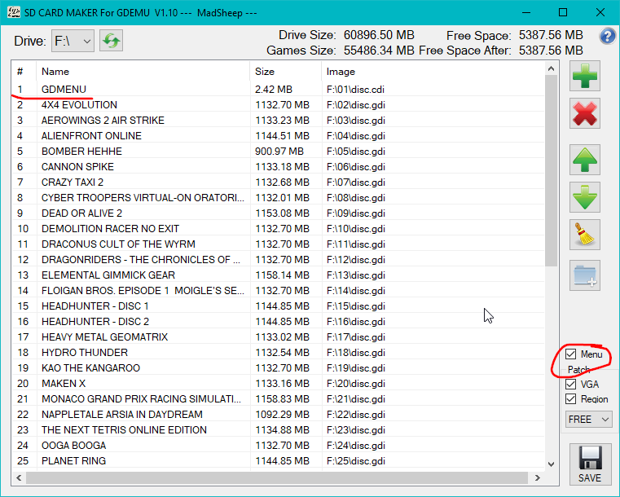The width and height of the screenshot is (620, 497).
Task: Click the 1092.29 MB size value
Action: (x=283, y=415)
